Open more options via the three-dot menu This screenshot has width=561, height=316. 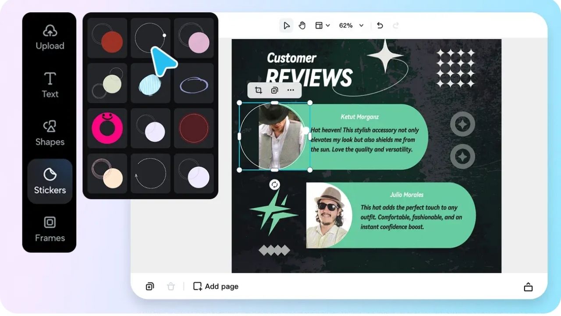click(x=291, y=90)
